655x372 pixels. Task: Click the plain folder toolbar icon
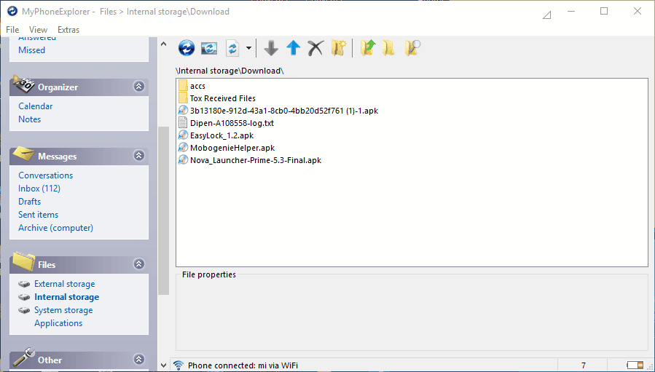389,48
